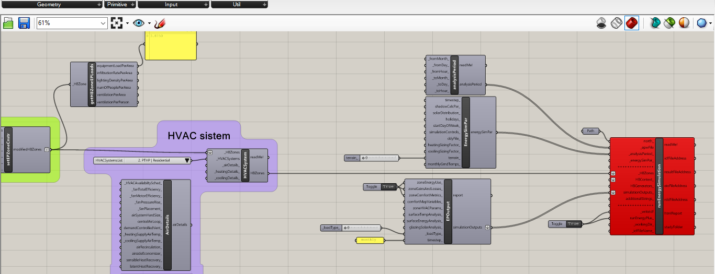715x274 pixels.
Task: Click the zoom extents icon
Action: (116, 23)
